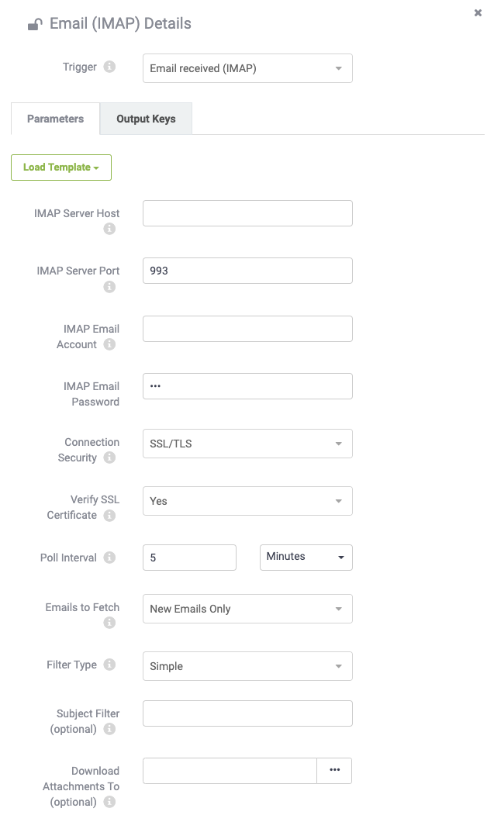Image resolution: width=487 pixels, height=822 pixels.
Task: Click the unlock icon beside Email (IMAP) Details
Action: tap(35, 24)
